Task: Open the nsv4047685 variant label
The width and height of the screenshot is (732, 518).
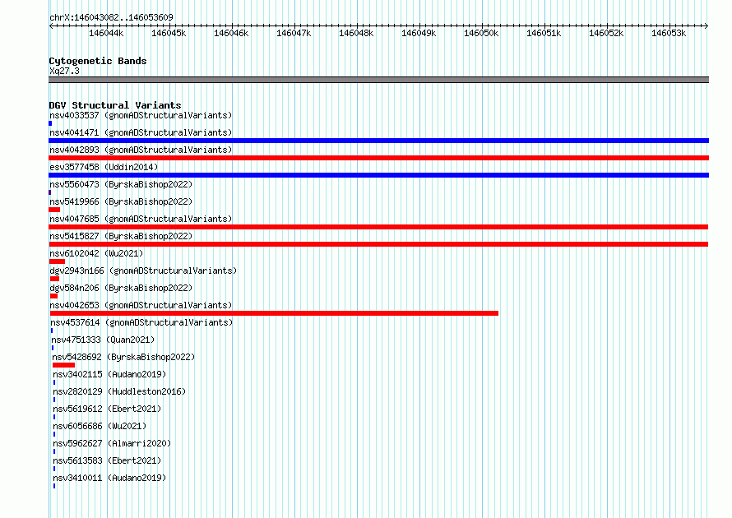Action: (x=141, y=219)
